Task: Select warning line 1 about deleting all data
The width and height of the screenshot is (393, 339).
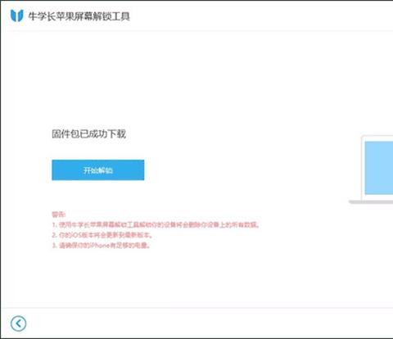Action: [156, 225]
